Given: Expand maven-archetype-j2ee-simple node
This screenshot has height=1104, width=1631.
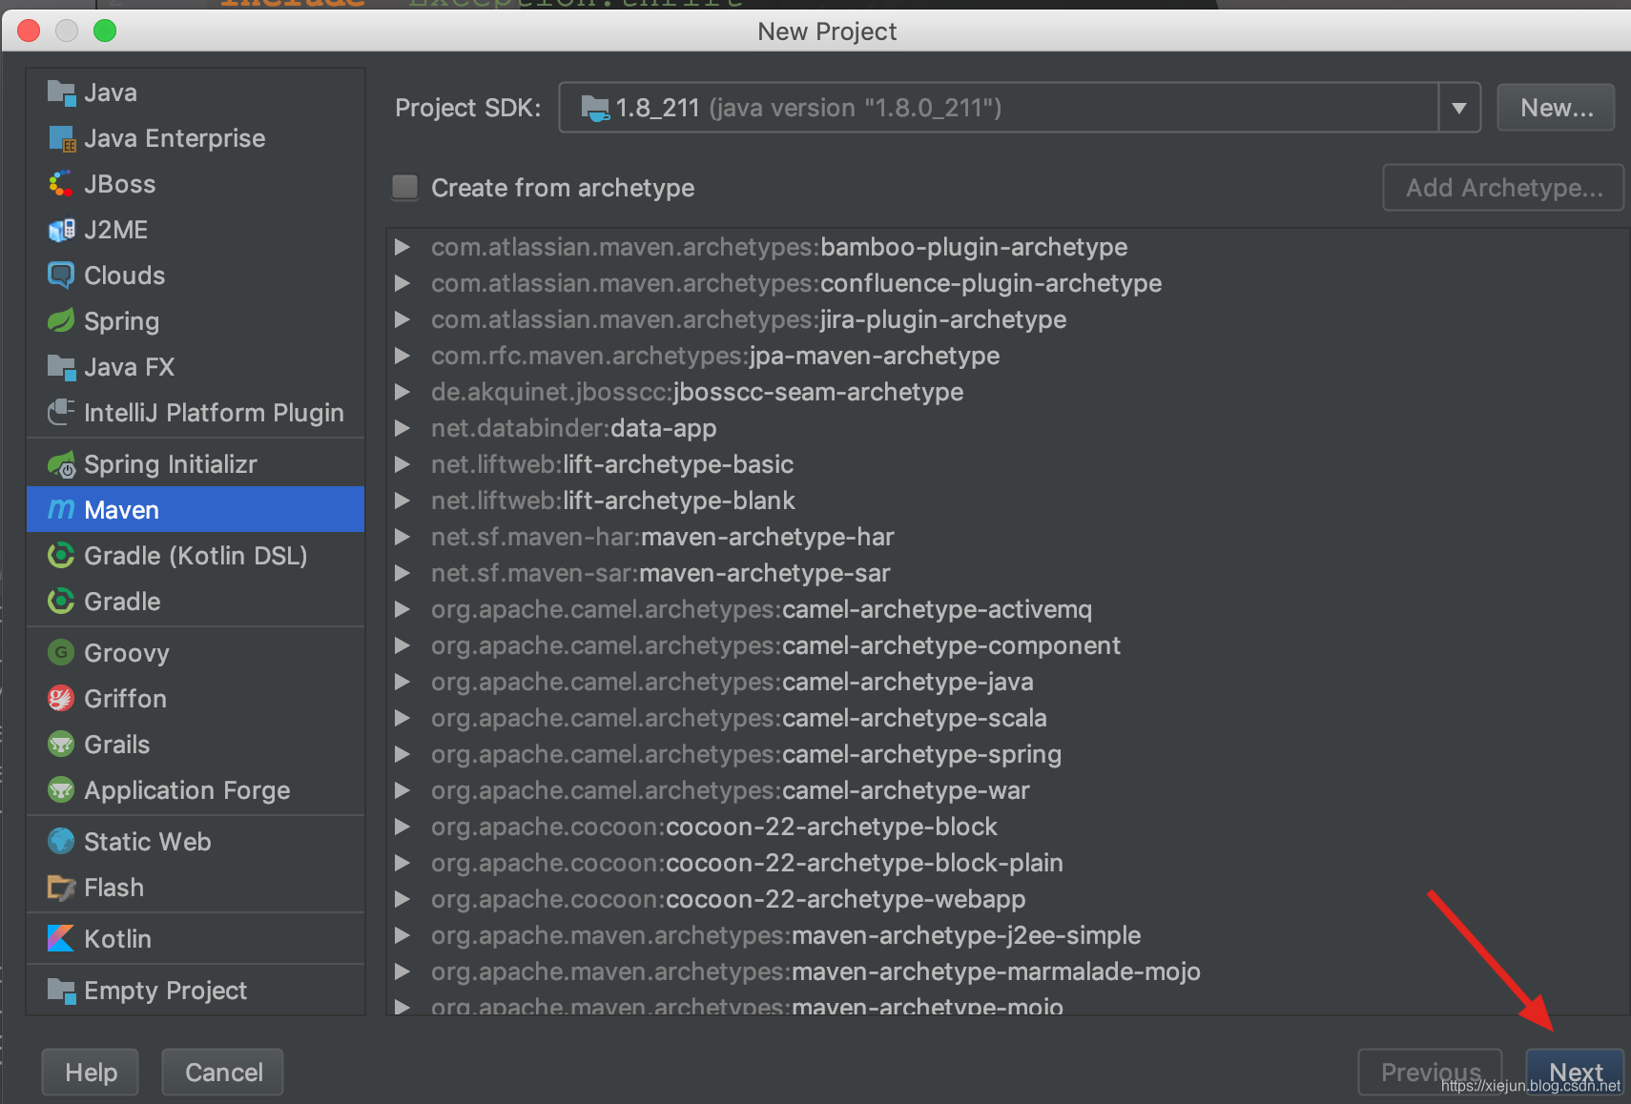Looking at the screenshot, I should click(x=403, y=935).
